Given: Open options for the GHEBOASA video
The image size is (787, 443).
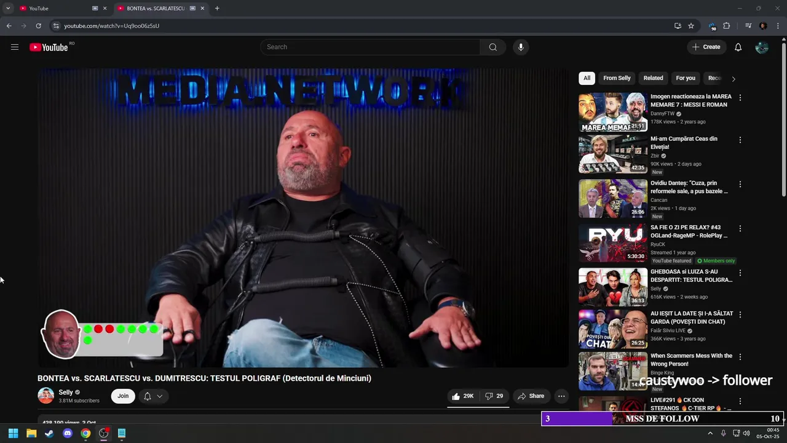Looking at the screenshot, I should pos(740,273).
